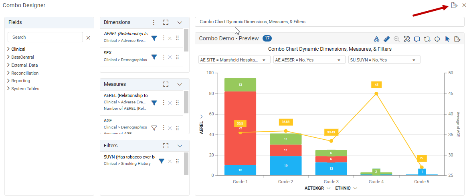This screenshot has width=469, height=196.
Task: Open the tools wrench icon in preview toolbar
Action: click(407, 39)
